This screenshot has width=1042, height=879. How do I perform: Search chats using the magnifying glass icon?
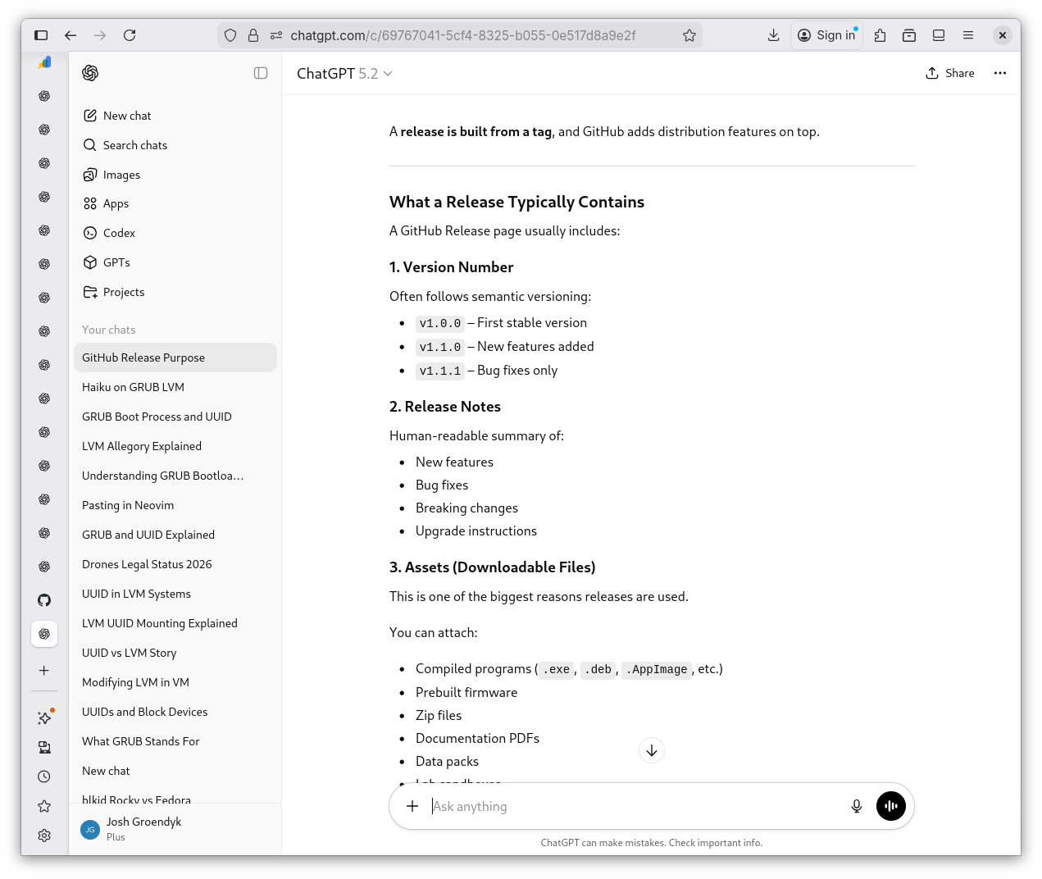(x=89, y=145)
